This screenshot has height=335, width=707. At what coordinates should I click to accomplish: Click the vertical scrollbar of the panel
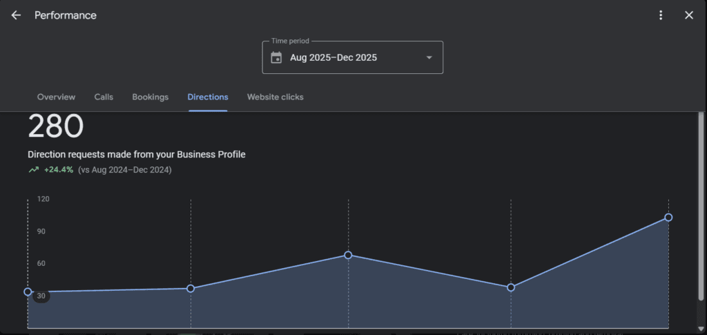point(701,207)
